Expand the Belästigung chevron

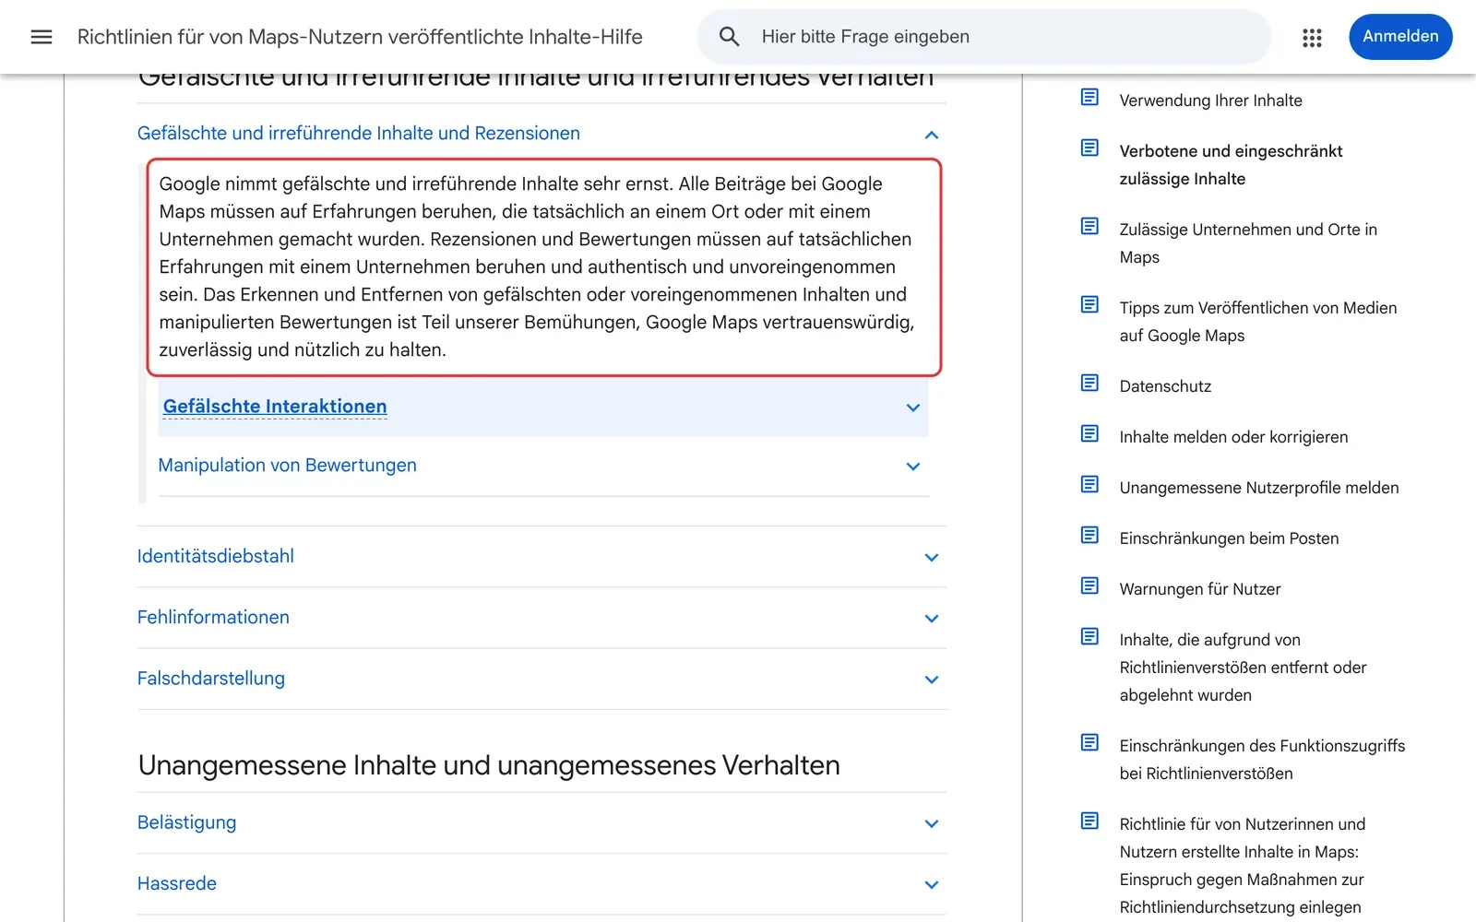(932, 823)
